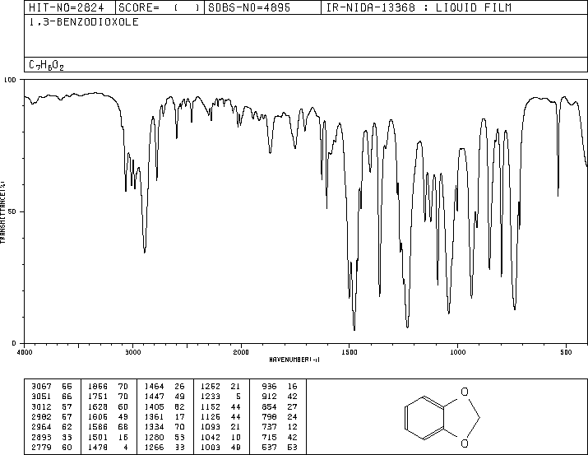
Task: Select the IR-NIDA-13368 : LIQUID FILM label
Action: tap(419, 7)
